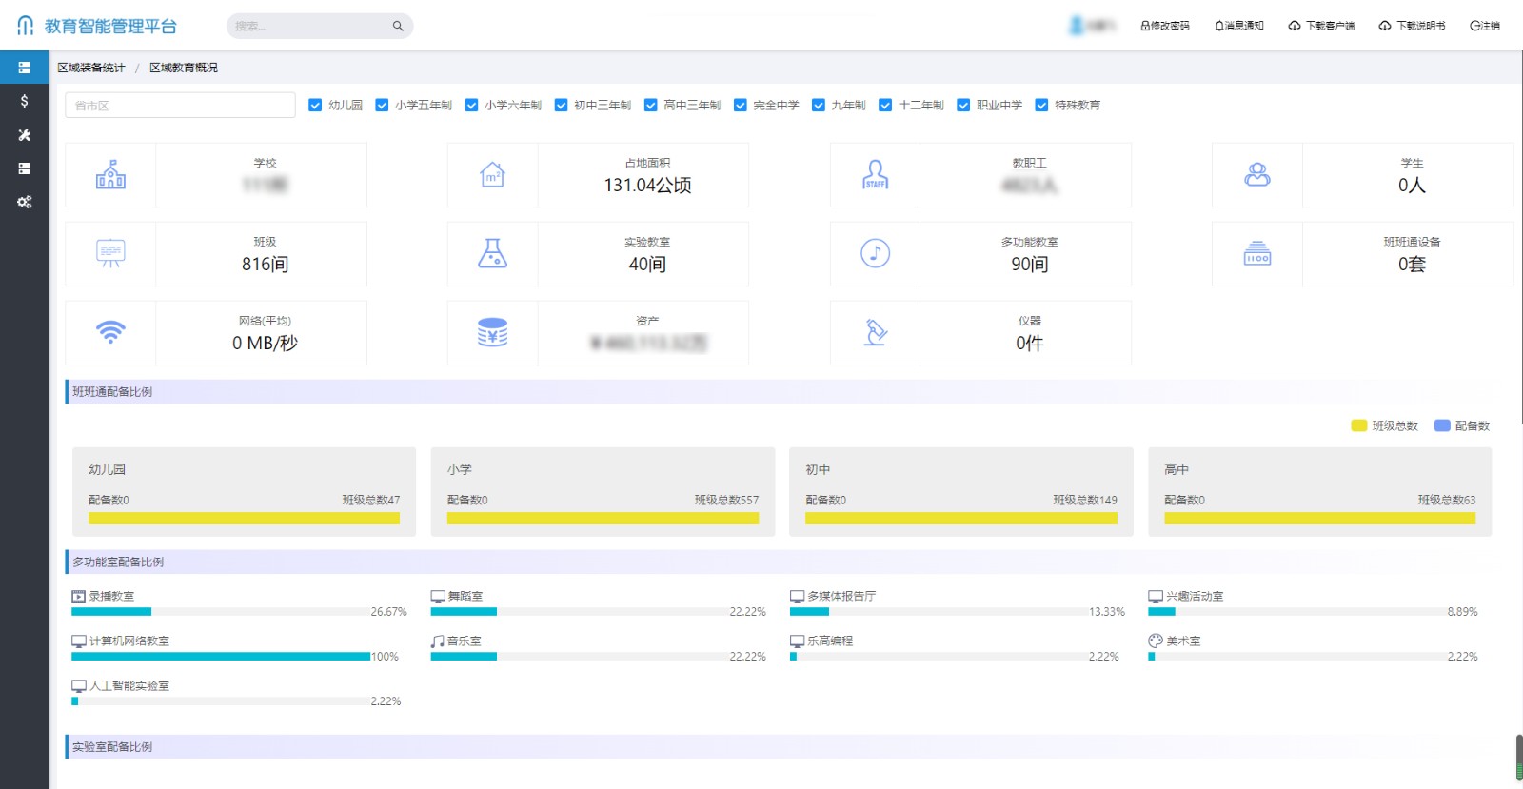Image resolution: width=1523 pixels, height=789 pixels.
Task: Uncheck the 幼儿园 checkbox
Action: click(x=315, y=106)
